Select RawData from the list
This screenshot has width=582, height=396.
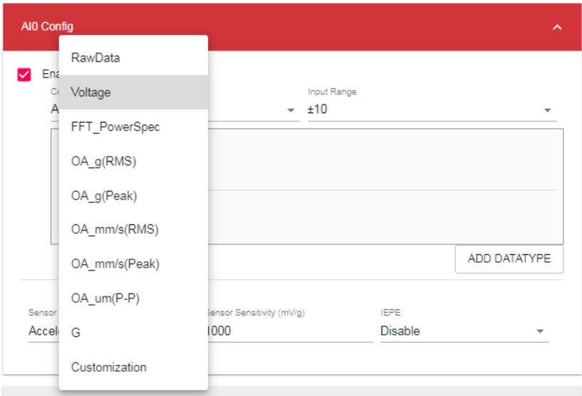(x=133, y=58)
